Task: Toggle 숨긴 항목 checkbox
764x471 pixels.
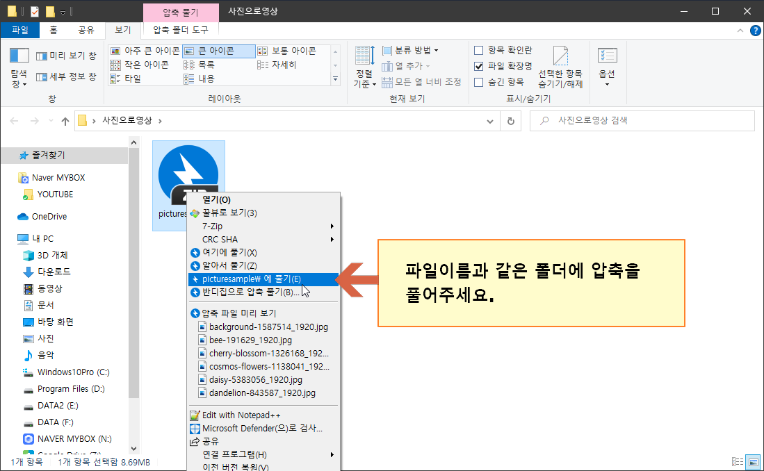Action: (x=478, y=82)
